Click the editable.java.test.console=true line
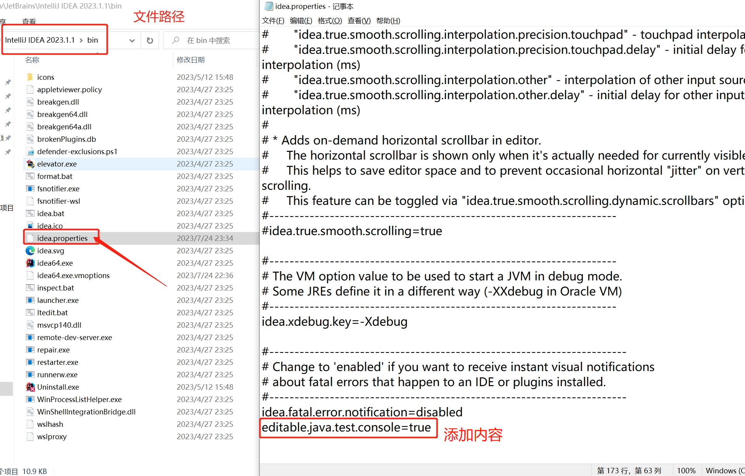This screenshot has height=476, width=745. click(346, 427)
